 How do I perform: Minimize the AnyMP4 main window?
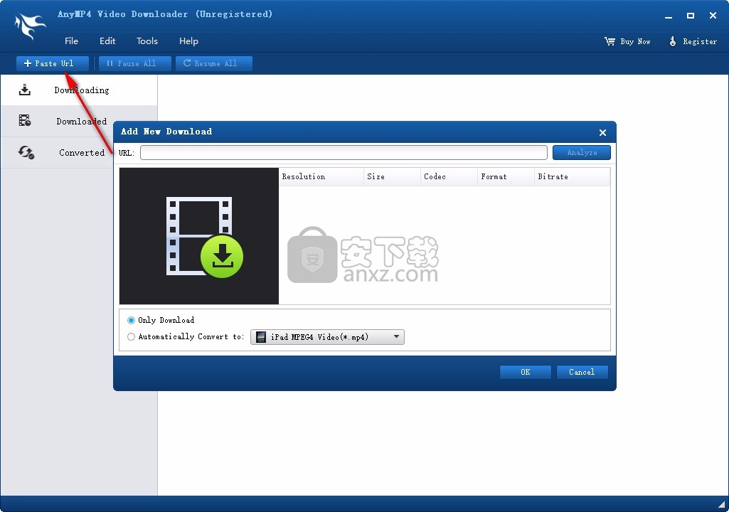[669, 16]
